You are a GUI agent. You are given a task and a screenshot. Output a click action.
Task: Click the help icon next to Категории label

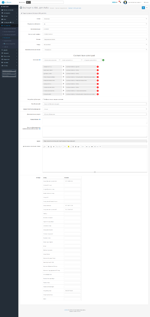point(40,60)
